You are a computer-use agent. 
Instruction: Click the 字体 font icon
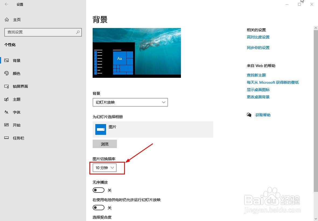click(x=6, y=112)
